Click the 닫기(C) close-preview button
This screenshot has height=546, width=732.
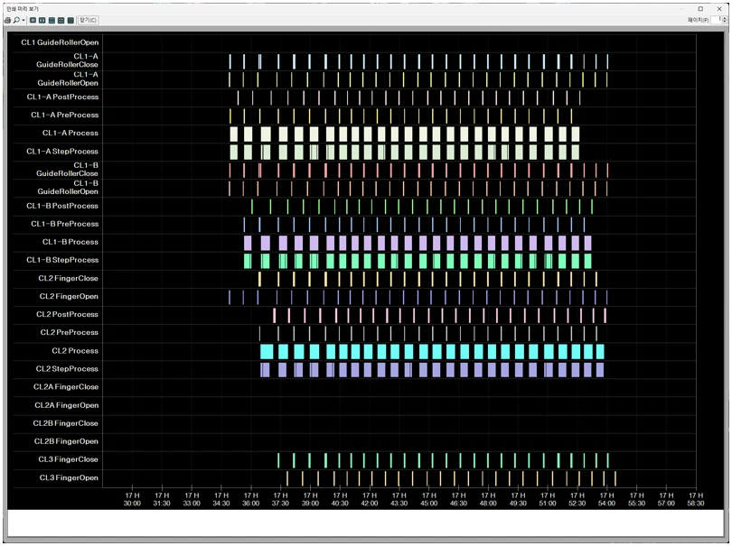click(x=88, y=20)
